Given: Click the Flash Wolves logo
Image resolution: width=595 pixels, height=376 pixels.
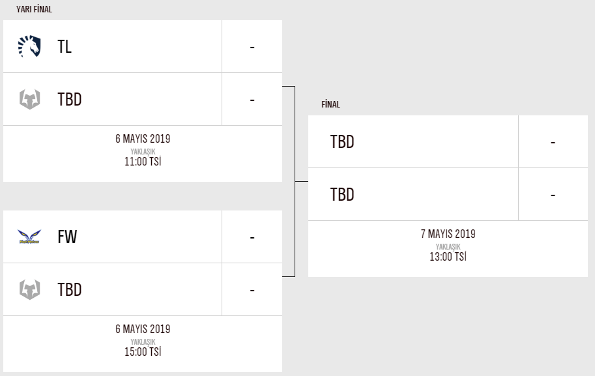Looking at the screenshot, I should click(29, 237).
